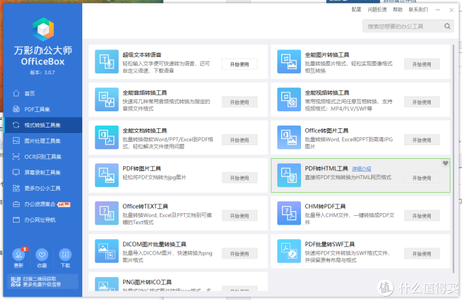The height and width of the screenshot is (300, 462).
Task: Click the tool list vertical scrollbar
Action: point(453,158)
